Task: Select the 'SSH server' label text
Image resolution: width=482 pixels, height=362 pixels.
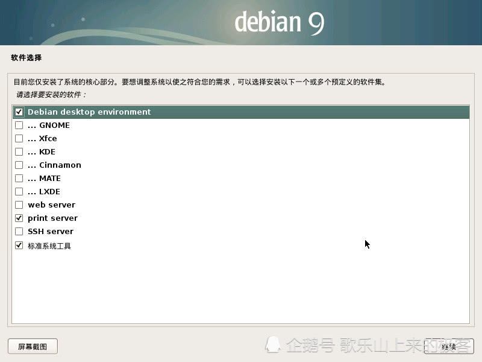Action: pyautogui.click(x=51, y=231)
